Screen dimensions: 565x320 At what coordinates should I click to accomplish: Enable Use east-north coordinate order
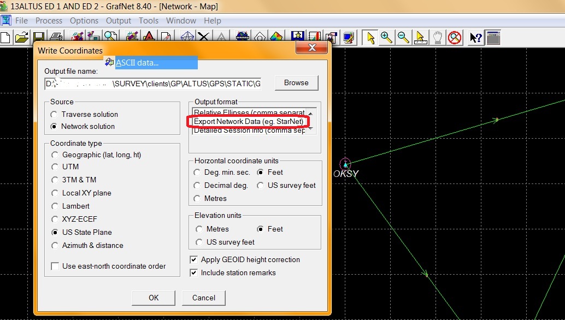(55, 266)
